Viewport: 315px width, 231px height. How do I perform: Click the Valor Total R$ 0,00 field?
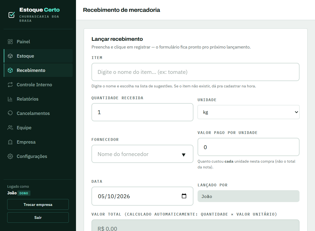tap(195, 225)
